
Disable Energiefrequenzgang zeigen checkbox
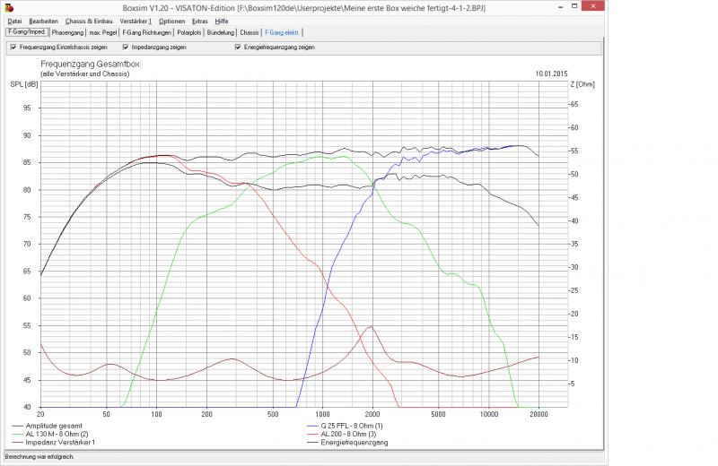click(238, 47)
